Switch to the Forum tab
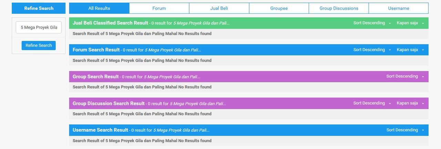Viewport: 441px width, 149px height. [x=159, y=8]
